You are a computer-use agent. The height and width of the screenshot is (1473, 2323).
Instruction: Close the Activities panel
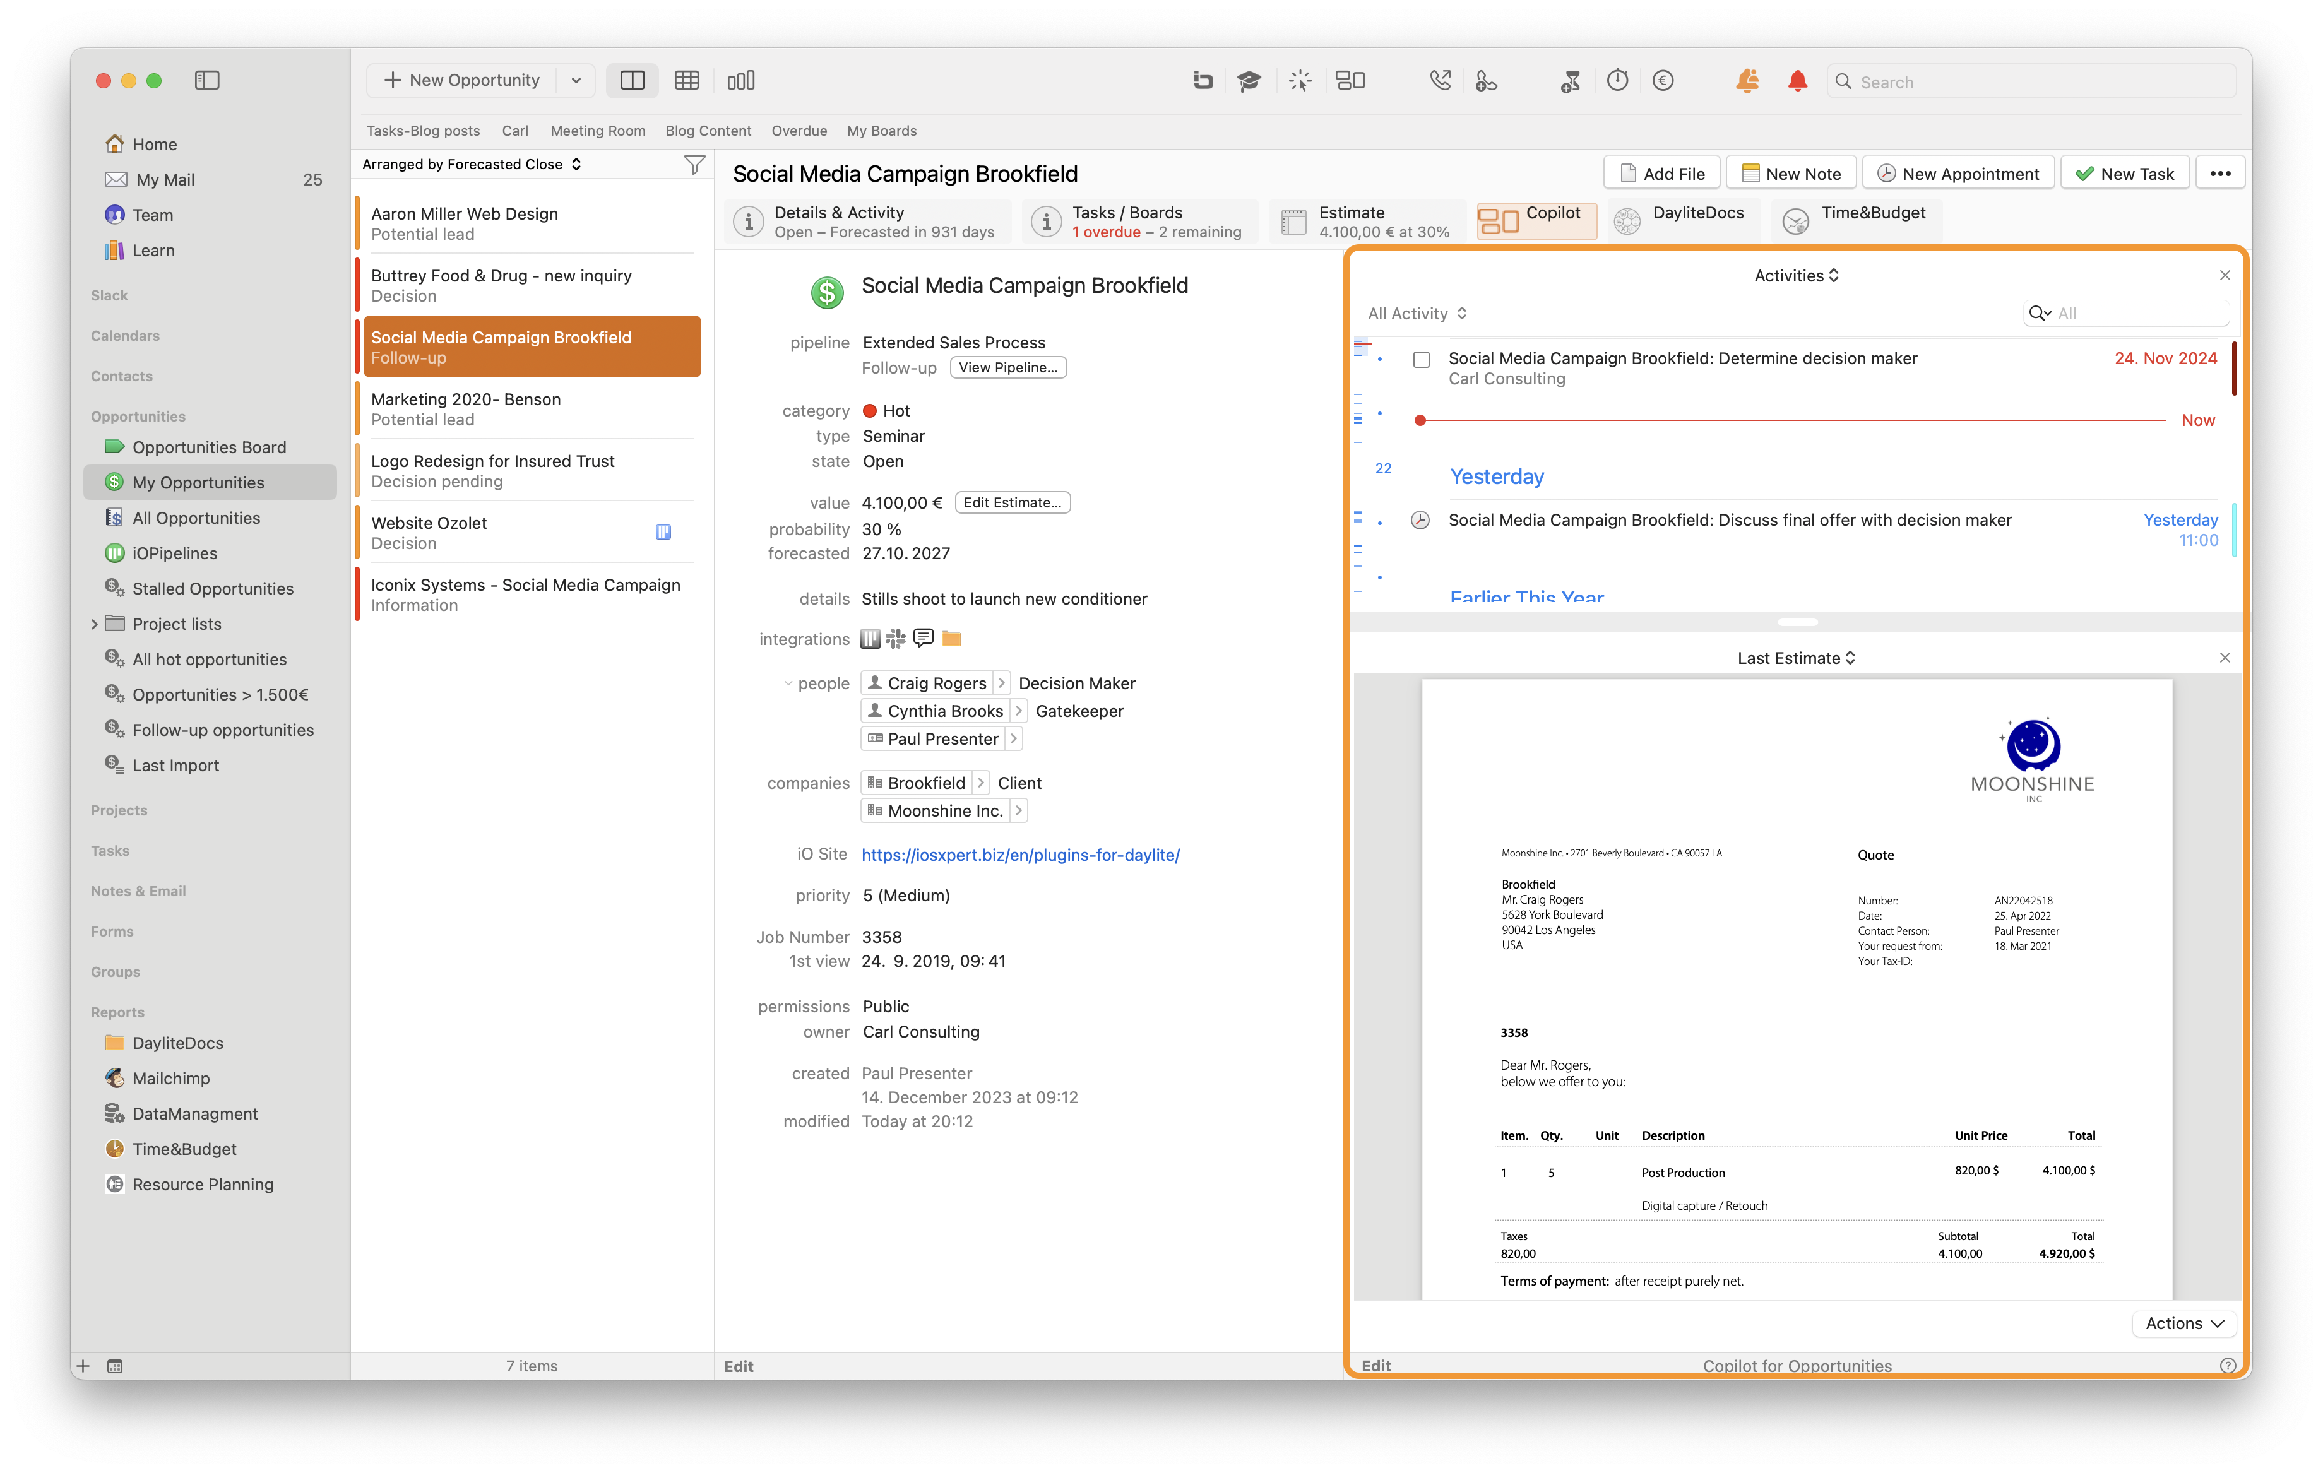[x=2225, y=276]
